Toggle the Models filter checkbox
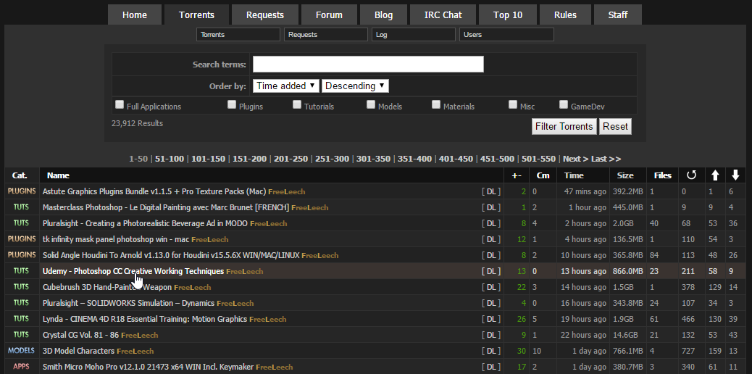This screenshot has height=374, width=752. click(371, 104)
